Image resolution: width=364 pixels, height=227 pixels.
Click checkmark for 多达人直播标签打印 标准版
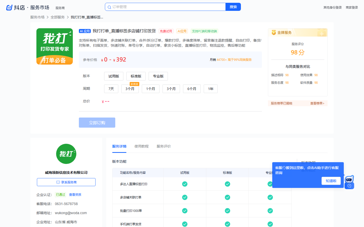(x=227, y=184)
